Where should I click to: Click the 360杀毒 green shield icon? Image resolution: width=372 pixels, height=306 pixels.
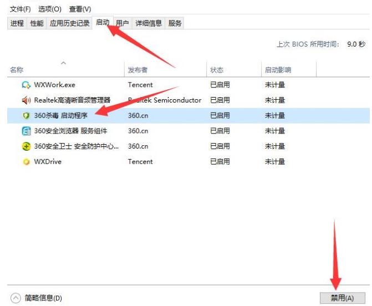point(26,115)
